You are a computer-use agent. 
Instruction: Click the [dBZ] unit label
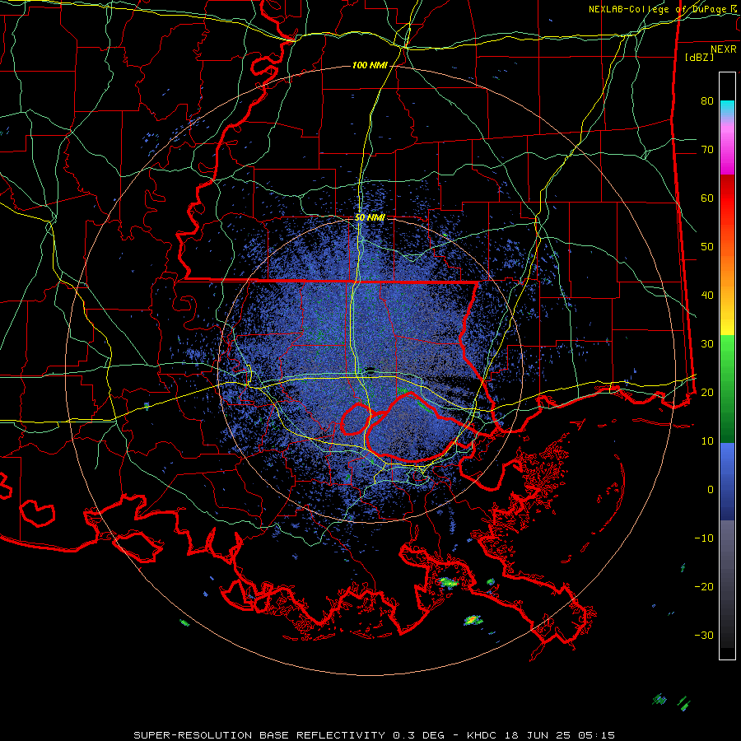[x=699, y=57]
